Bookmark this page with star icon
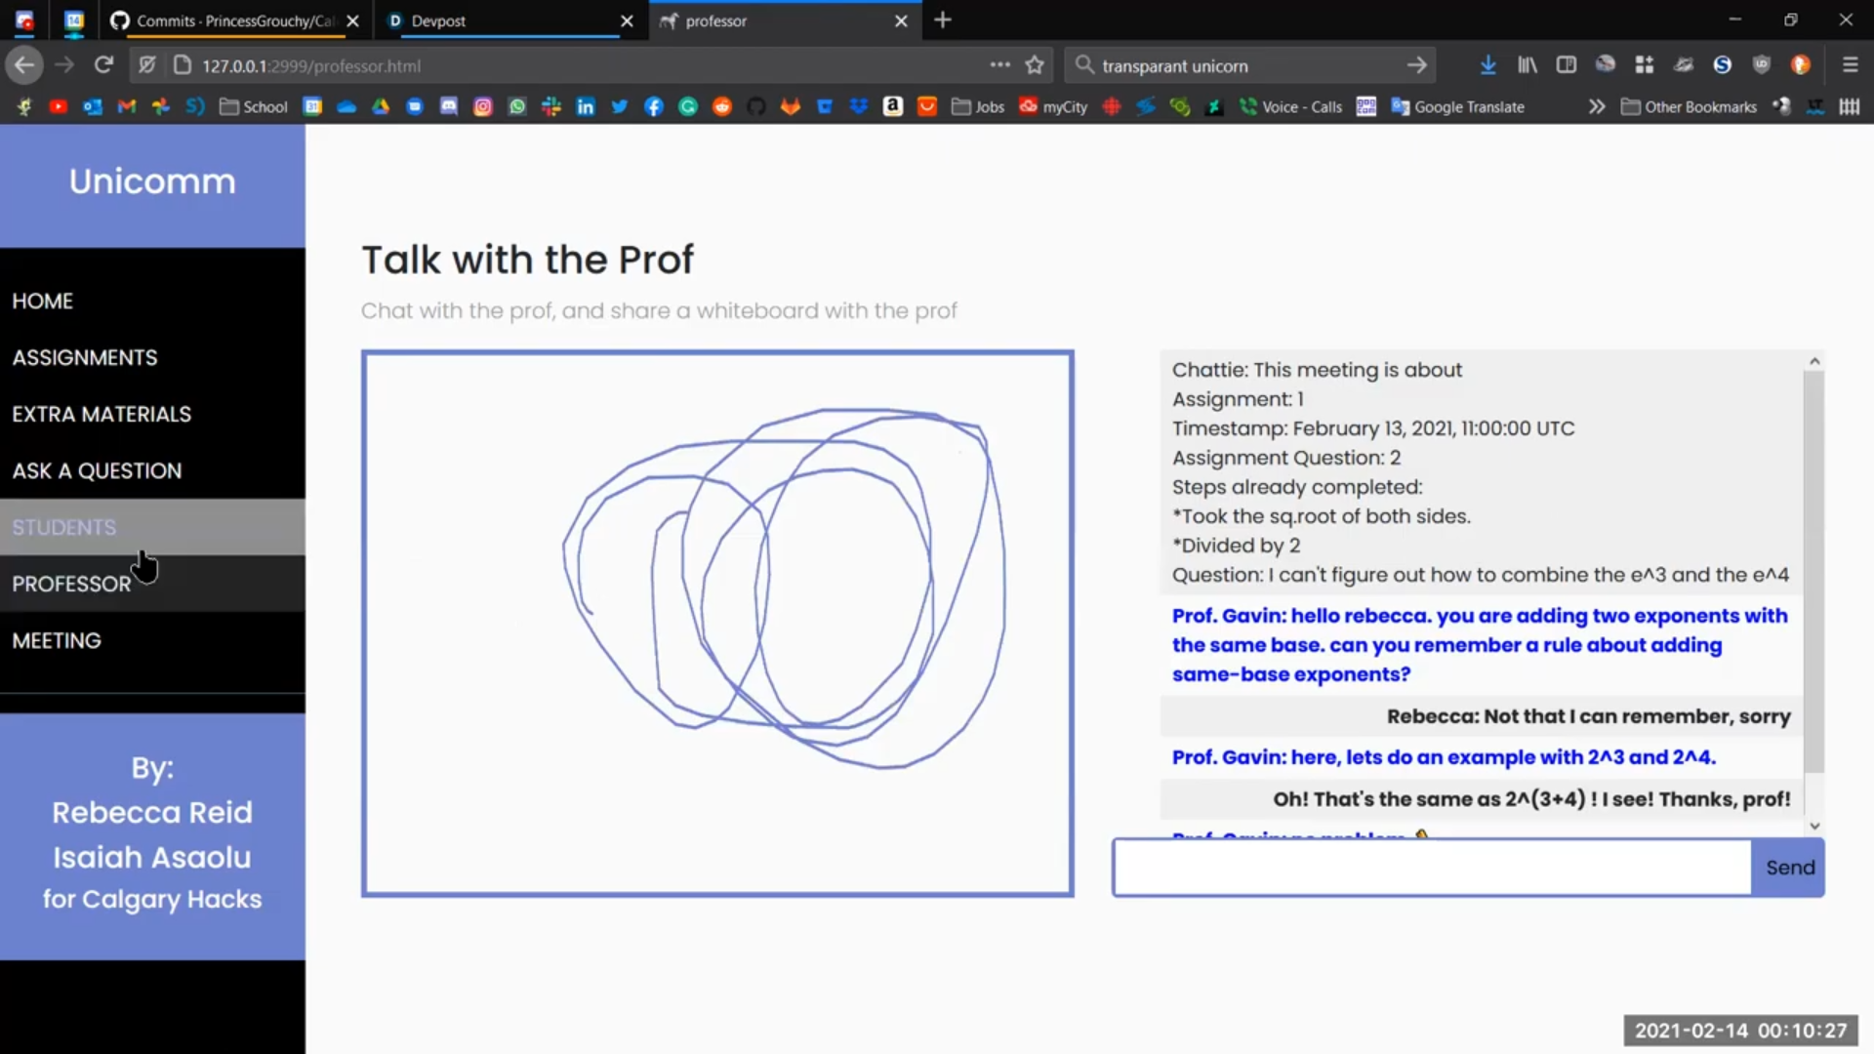This screenshot has height=1054, width=1874. point(1035,65)
